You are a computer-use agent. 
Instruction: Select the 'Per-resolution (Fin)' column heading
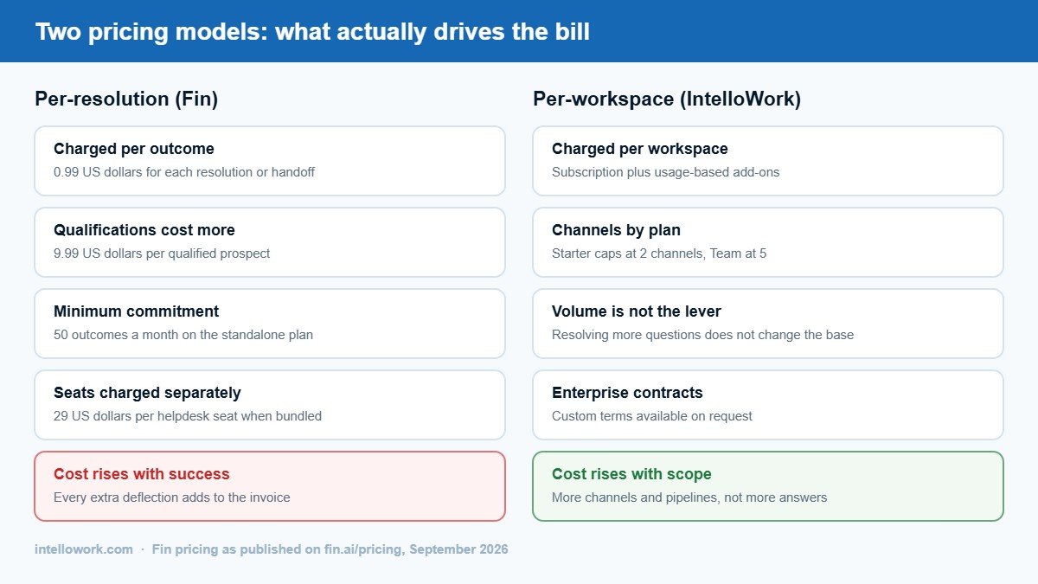126,99
